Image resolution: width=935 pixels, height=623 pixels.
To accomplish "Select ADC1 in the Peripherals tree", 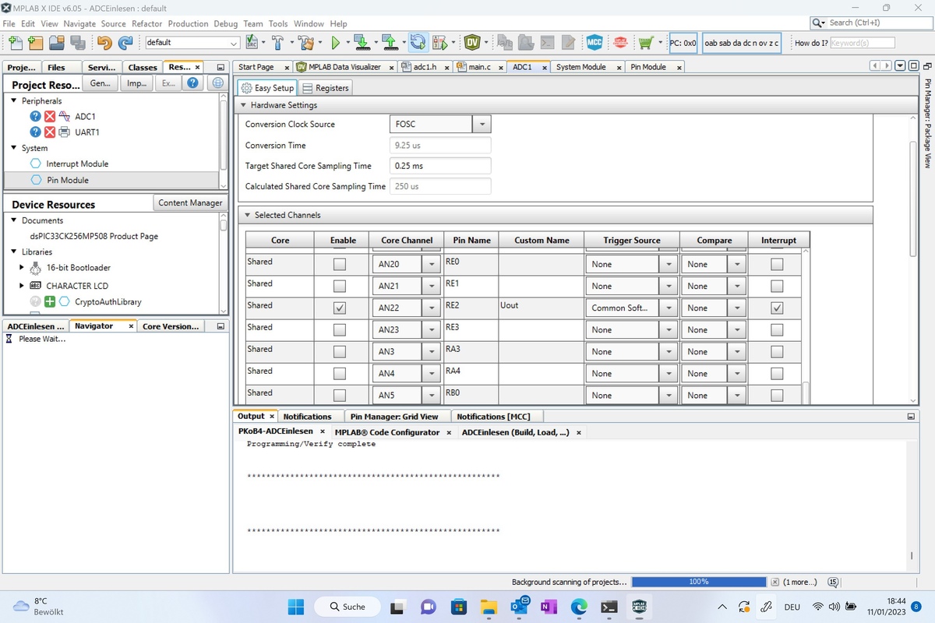I will pyautogui.click(x=85, y=117).
